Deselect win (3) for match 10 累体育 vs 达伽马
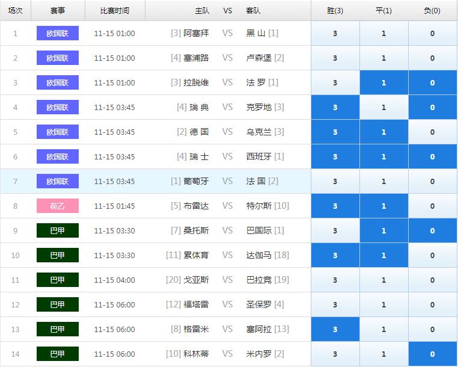Viewport: 458px width, 367px height. click(x=335, y=255)
